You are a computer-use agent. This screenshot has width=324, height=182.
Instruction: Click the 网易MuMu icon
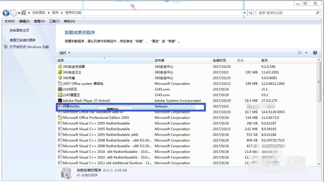tap(60, 106)
